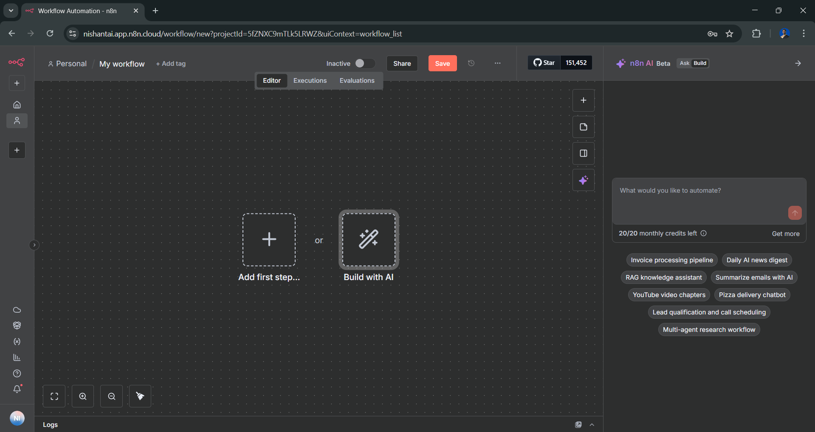Fit workflow to view using fullscreen icon

tap(54, 396)
